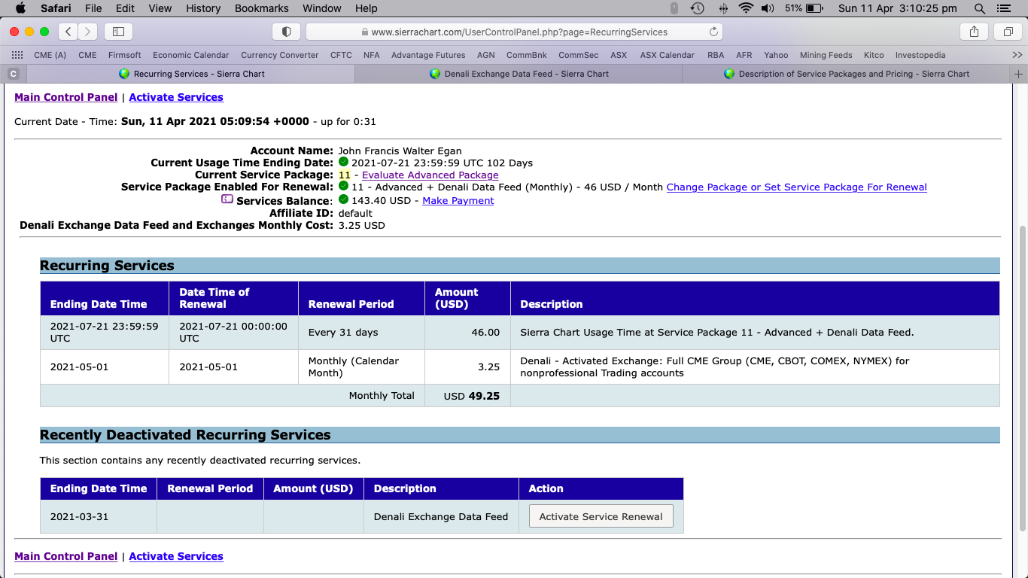Open the Economic Calendar bookmark
Image resolution: width=1028 pixels, height=578 pixels.
tap(191, 55)
